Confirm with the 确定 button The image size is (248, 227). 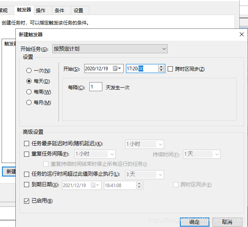(x=194, y=222)
